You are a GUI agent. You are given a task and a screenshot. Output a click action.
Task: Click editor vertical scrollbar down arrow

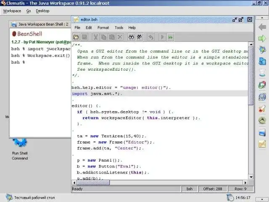click(251, 177)
